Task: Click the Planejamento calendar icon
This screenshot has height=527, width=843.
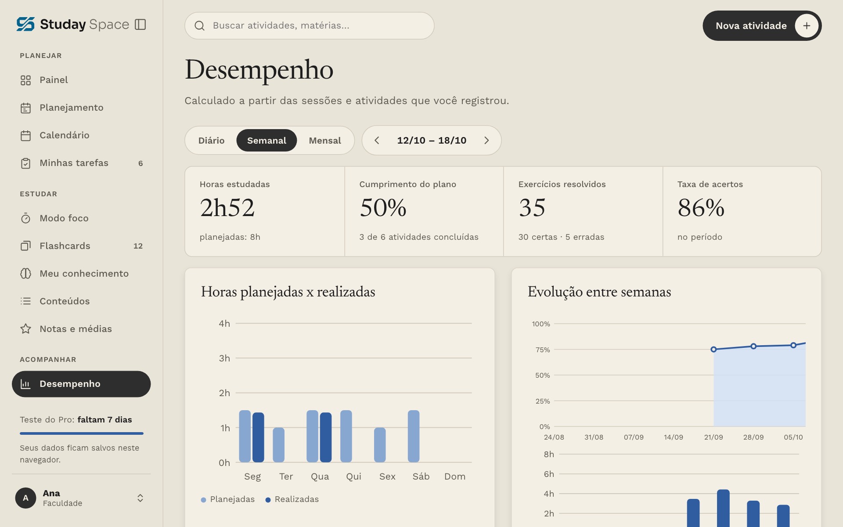Action: tap(25, 108)
